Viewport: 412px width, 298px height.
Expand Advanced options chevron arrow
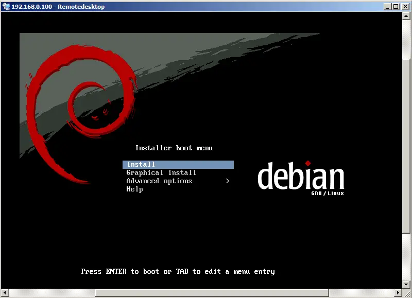click(228, 181)
